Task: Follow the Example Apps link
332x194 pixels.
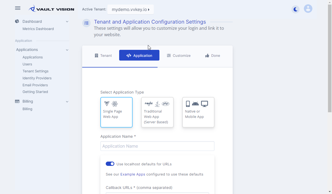Action: tap(133, 174)
